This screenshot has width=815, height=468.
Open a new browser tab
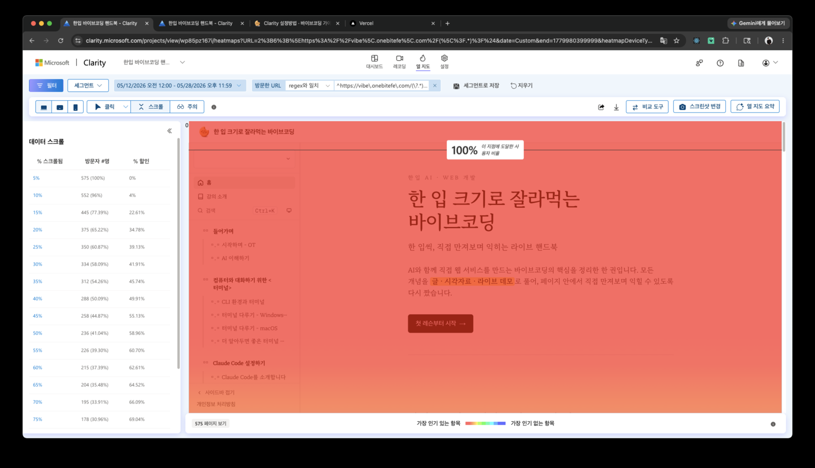coord(448,23)
